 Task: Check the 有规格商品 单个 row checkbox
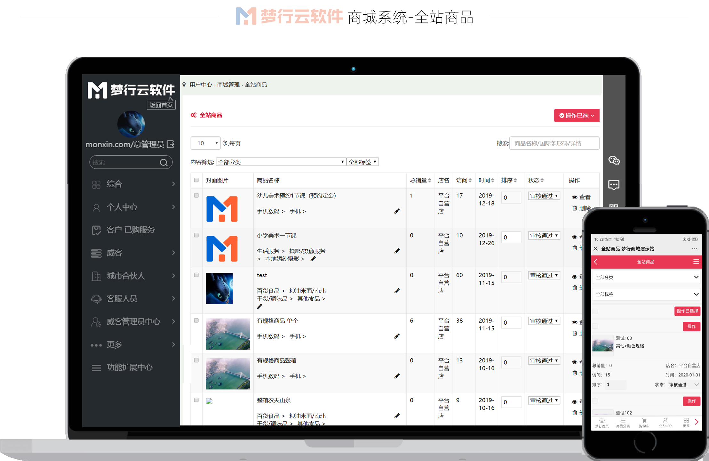pos(196,320)
